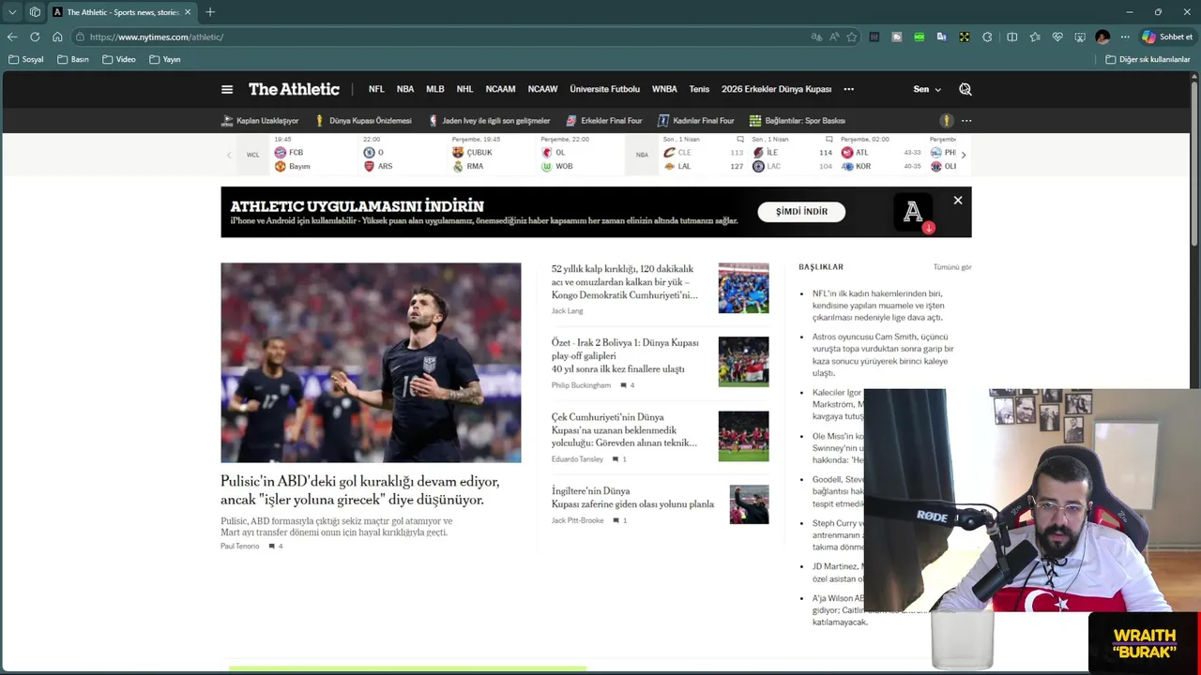Image resolution: width=1201 pixels, height=675 pixels.
Task: Open the favorites list icon
Action: click(1035, 37)
